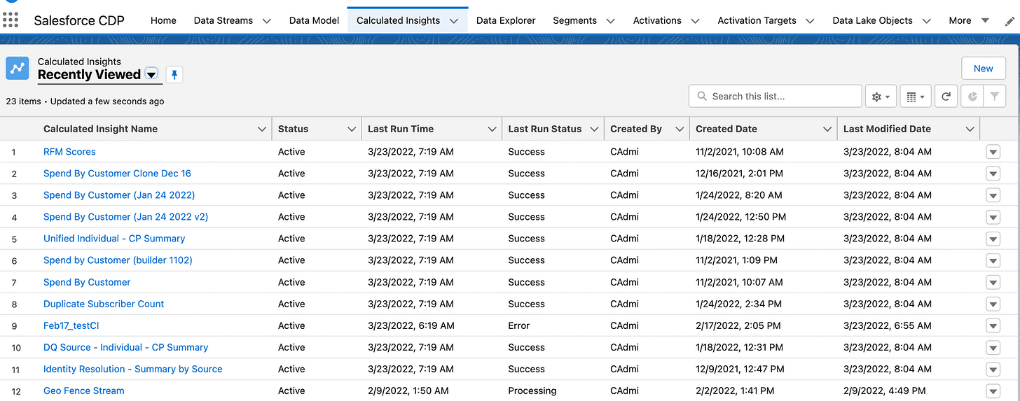This screenshot has width=1020, height=401.
Task: Refresh the list with the reload icon
Action: 946,97
